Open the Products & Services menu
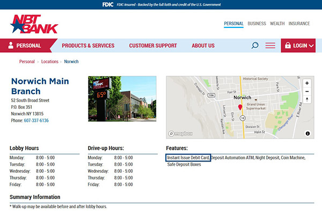The width and height of the screenshot is (322, 219). (x=88, y=46)
